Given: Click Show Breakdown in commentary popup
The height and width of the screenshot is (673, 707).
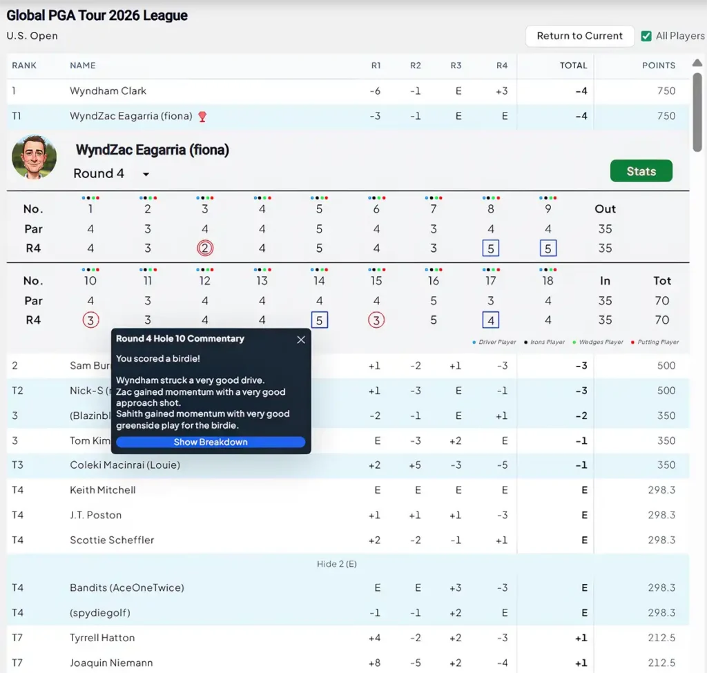Looking at the screenshot, I should click(x=211, y=442).
